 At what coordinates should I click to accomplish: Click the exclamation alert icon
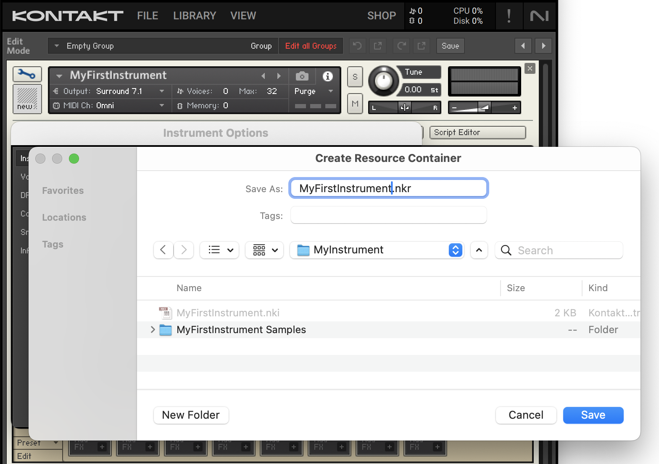[509, 16]
